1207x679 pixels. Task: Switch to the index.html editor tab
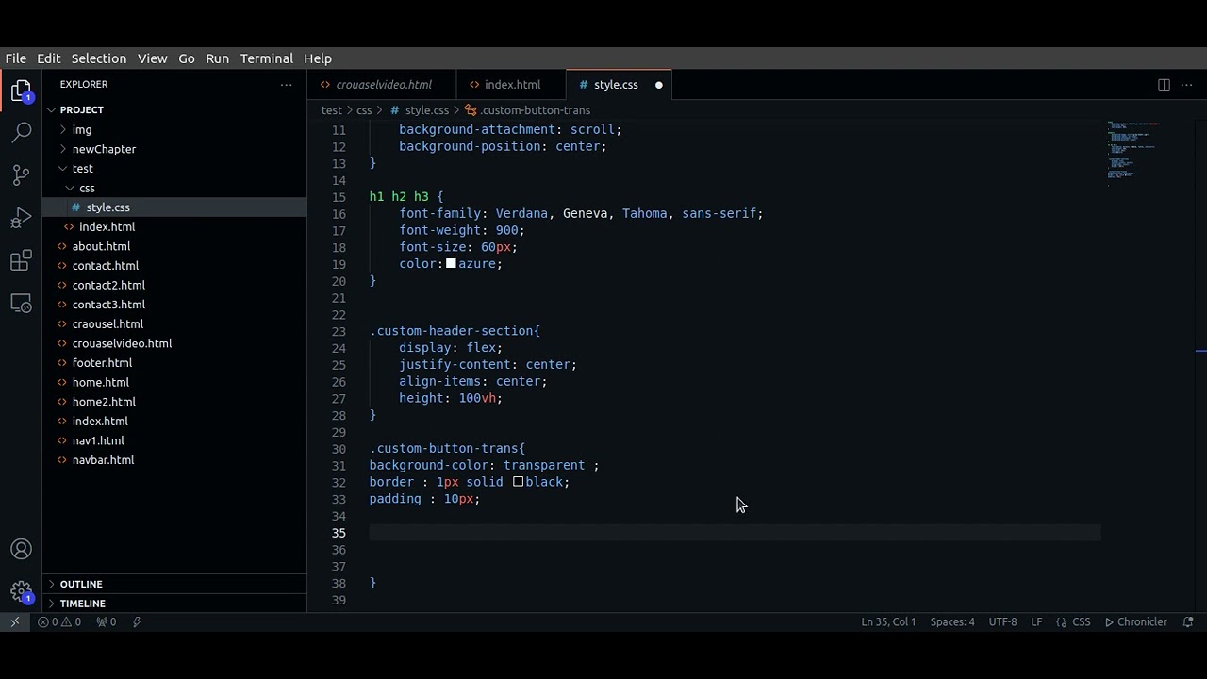(511, 85)
